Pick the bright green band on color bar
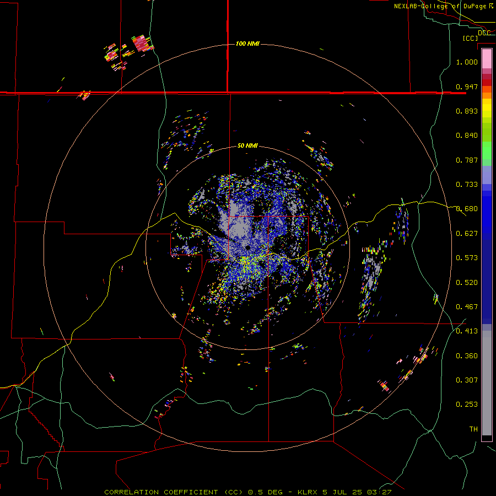Image resolution: width=496 pixels, height=496 pixels. [487, 150]
